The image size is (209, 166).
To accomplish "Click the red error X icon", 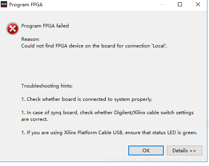I will tap(13, 29).
